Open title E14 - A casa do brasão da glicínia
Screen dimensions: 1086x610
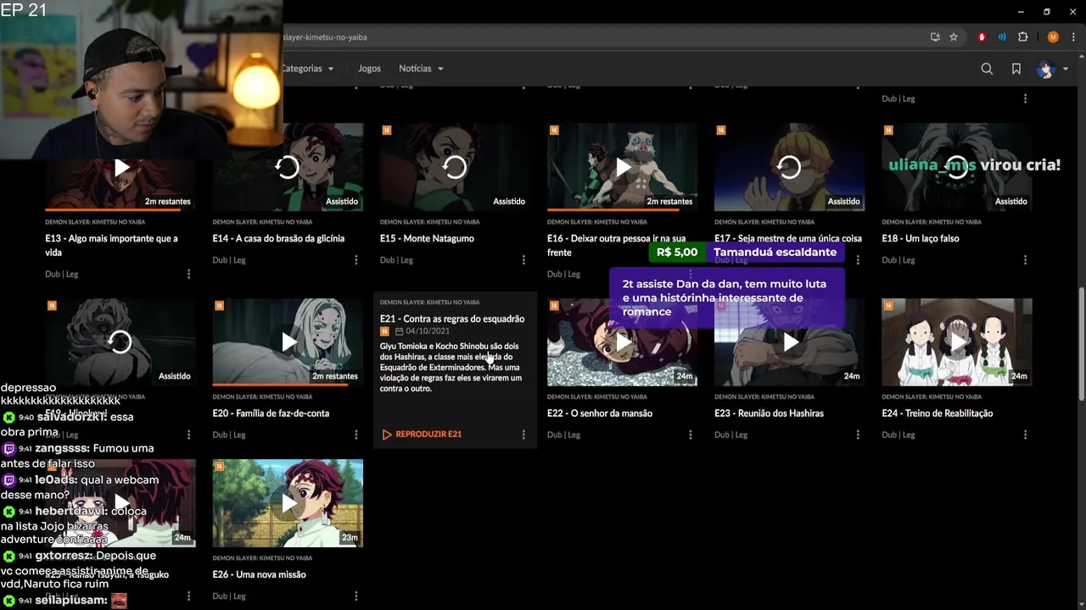point(278,239)
